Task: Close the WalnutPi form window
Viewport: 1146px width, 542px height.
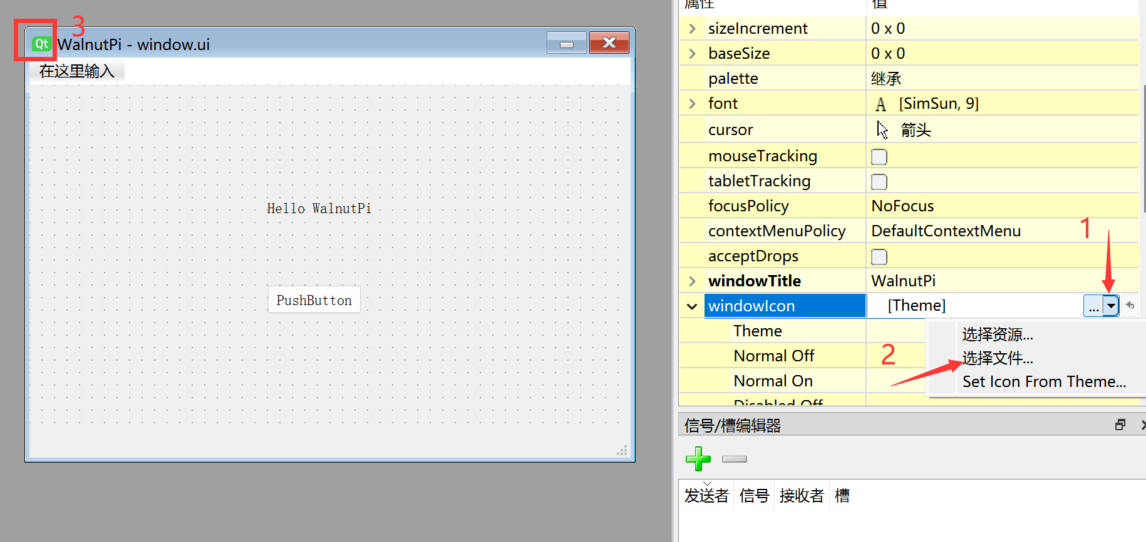Action: coord(609,43)
